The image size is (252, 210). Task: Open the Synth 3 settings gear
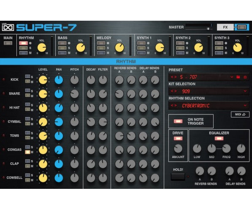[226, 43]
